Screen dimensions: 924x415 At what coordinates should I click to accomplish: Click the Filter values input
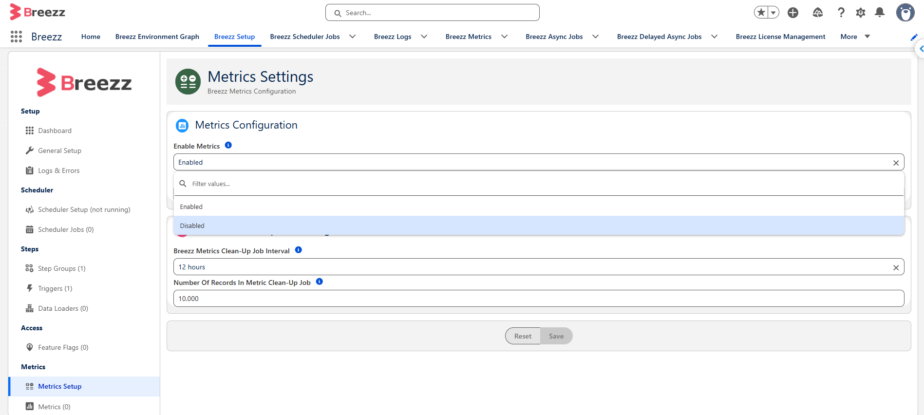[x=539, y=184]
